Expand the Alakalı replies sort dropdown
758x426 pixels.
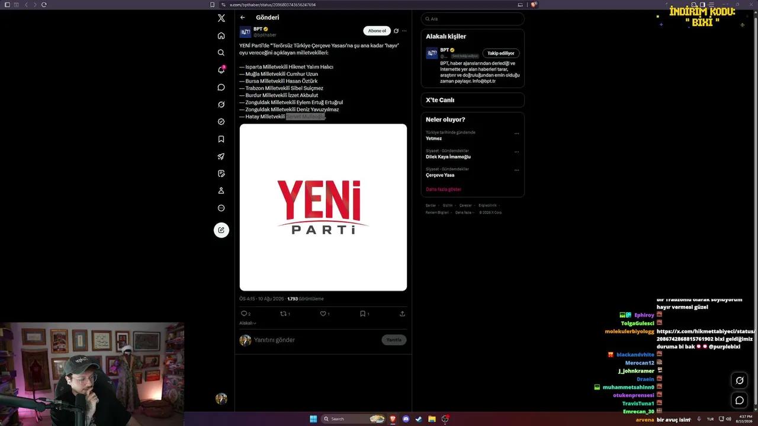point(248,323)
